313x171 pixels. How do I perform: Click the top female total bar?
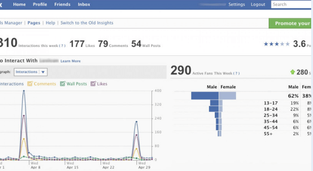click(x=228, y=96)
